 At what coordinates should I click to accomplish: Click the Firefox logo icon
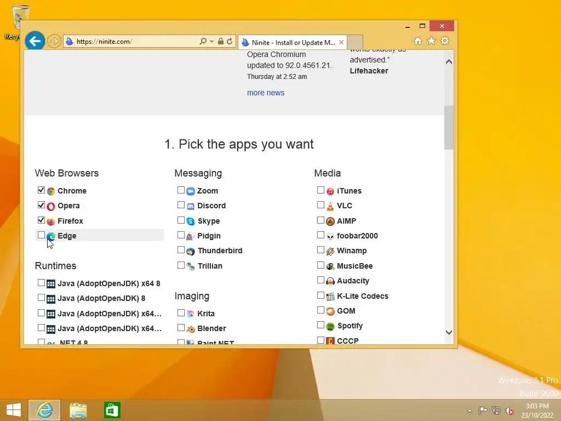51,221
